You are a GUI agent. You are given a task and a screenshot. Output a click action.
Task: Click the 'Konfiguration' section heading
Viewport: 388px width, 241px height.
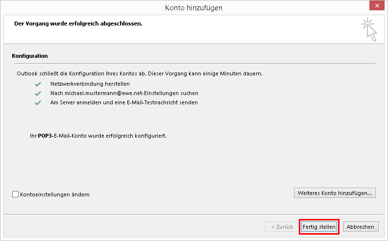click(30, 56)
